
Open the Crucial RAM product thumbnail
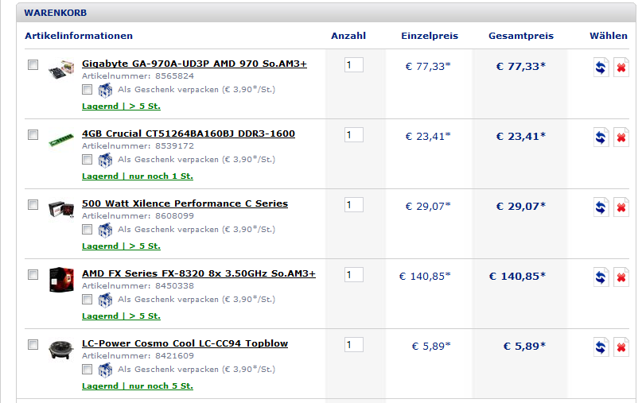click(x=61, y=140)
